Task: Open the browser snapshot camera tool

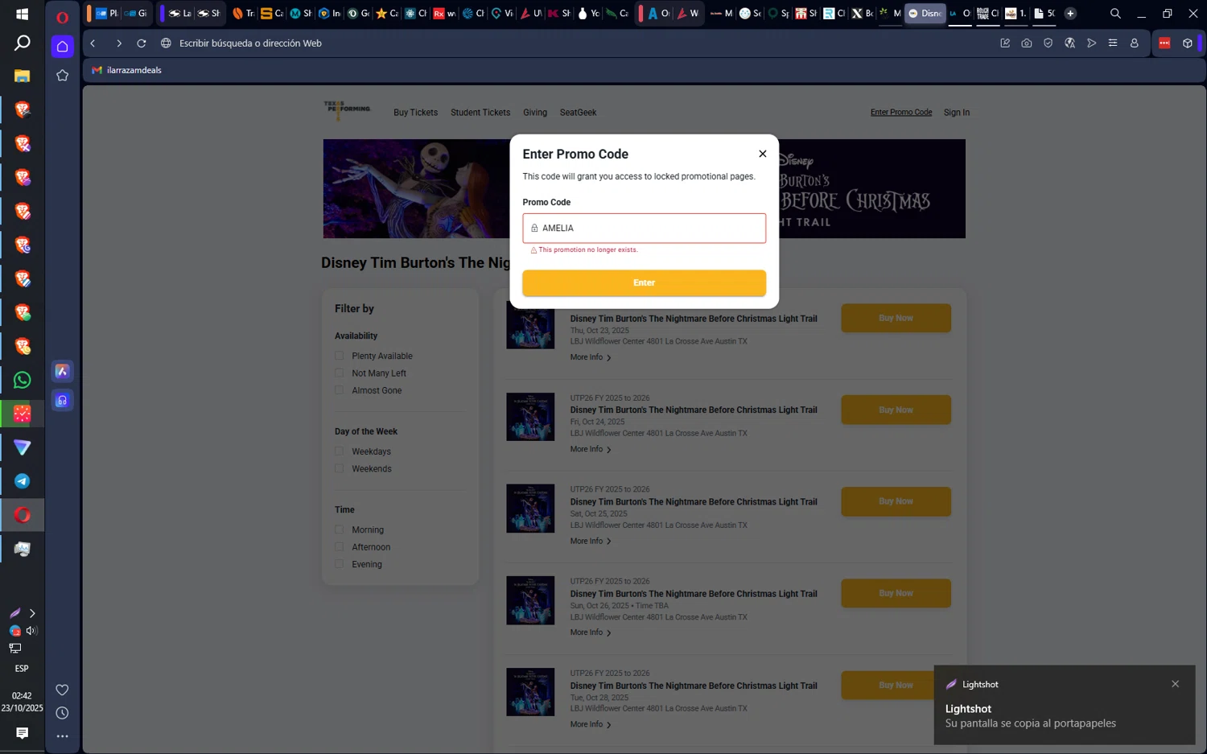Action: coord(1027,43)
